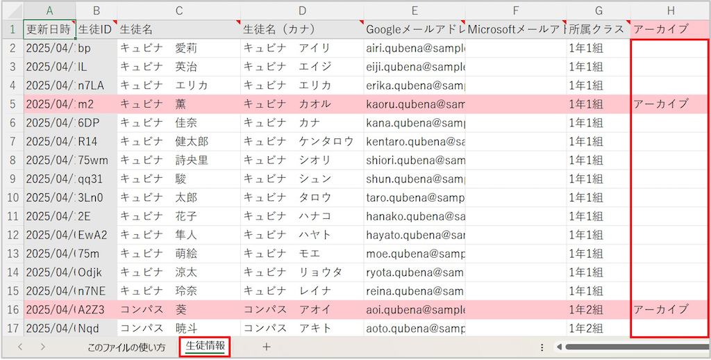Viewport: 711px width, 360px height.
Task: Click the 所属クラス header cell
Action: 598,29
